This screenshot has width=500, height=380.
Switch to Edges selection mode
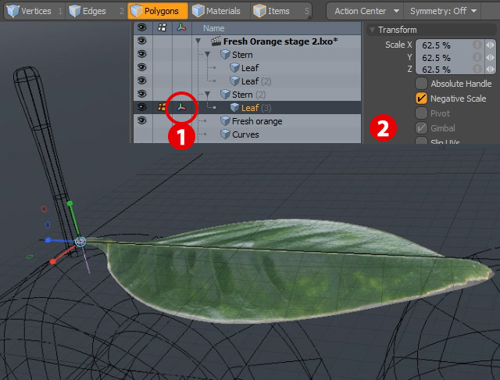pyautogui.click(x=95, y=11)
